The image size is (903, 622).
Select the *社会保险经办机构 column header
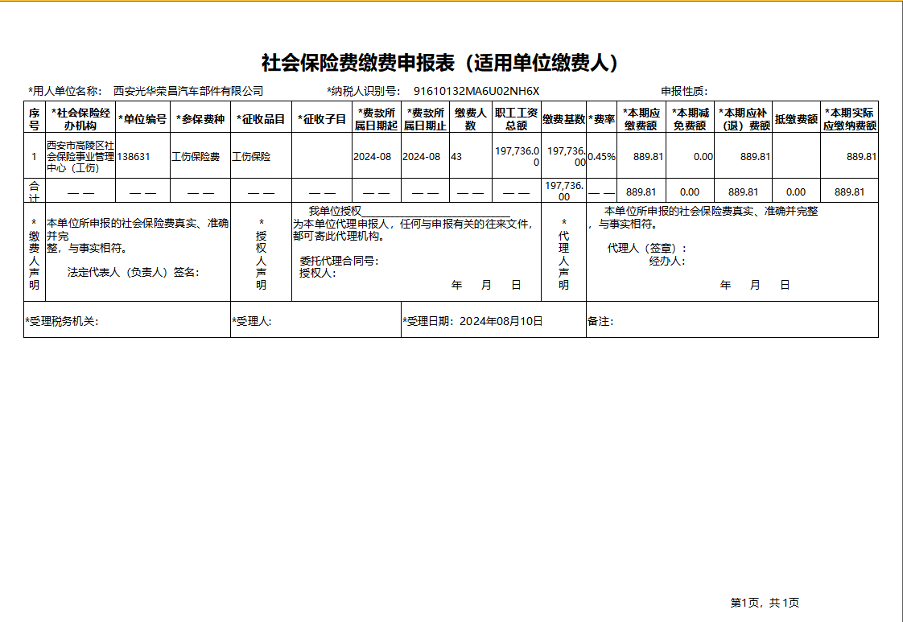click(80, 118)
